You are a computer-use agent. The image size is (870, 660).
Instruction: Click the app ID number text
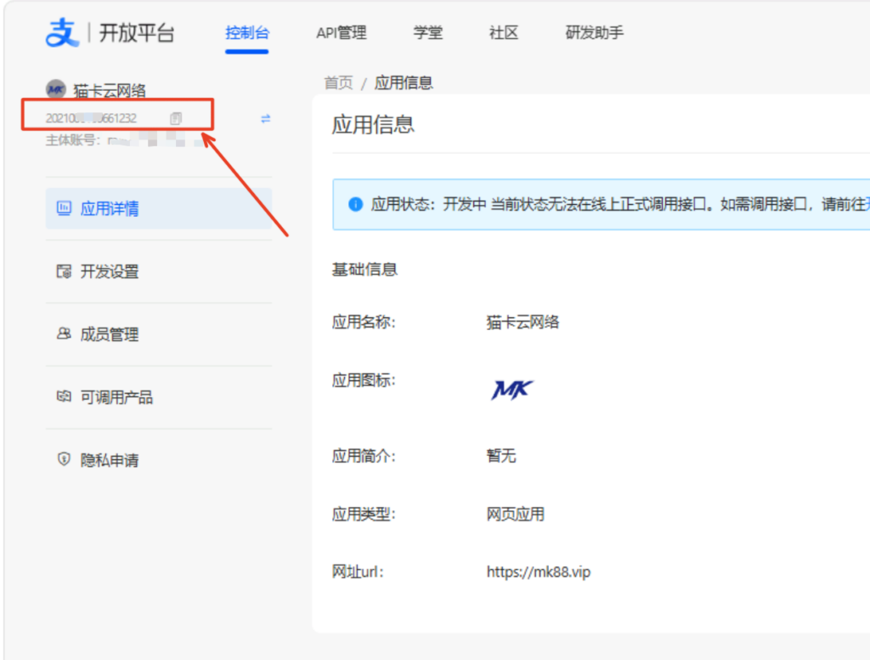[x=91, y=118]
